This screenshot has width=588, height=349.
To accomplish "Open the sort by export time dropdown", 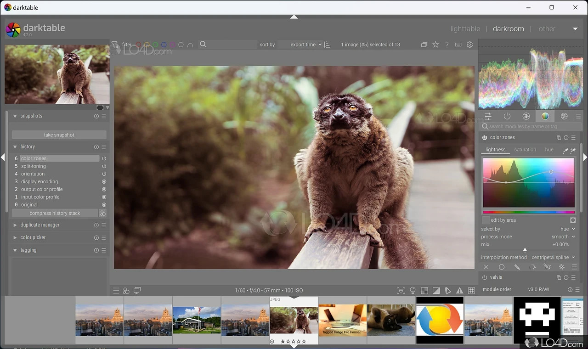I will click(301, 45).
